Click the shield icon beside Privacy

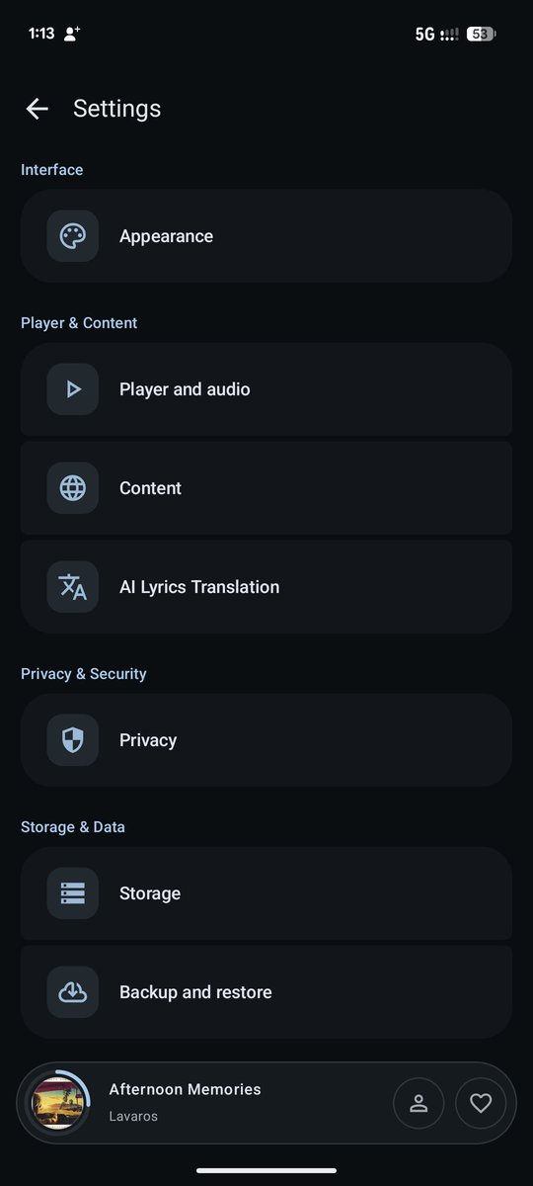click(x=73, y=740)
